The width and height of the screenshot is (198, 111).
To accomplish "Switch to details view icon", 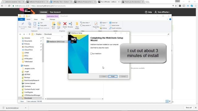I will 167,101.
